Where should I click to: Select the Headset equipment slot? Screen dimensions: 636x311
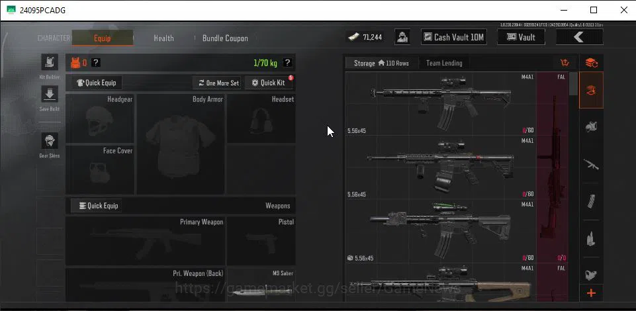(261, 119)
